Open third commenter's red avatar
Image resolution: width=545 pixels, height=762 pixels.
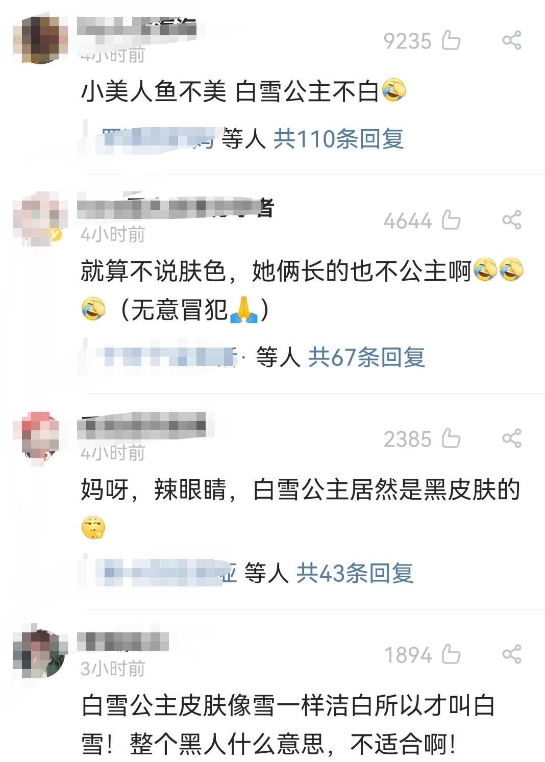coord(40,437)
